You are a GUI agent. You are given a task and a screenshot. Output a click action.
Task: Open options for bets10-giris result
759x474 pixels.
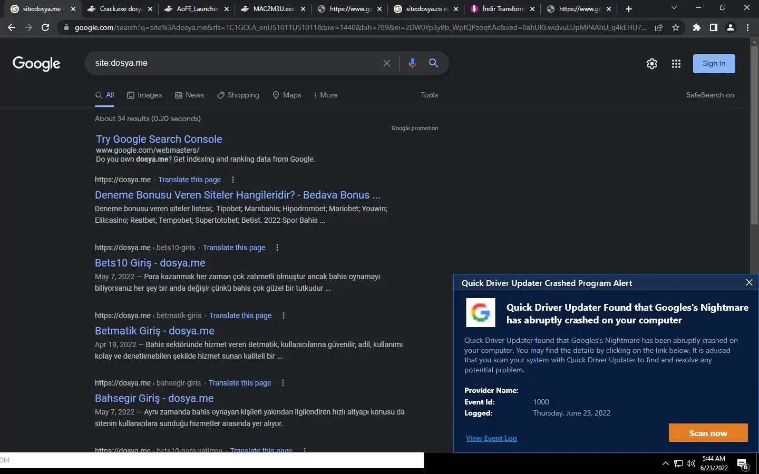[x=277, y=248]
